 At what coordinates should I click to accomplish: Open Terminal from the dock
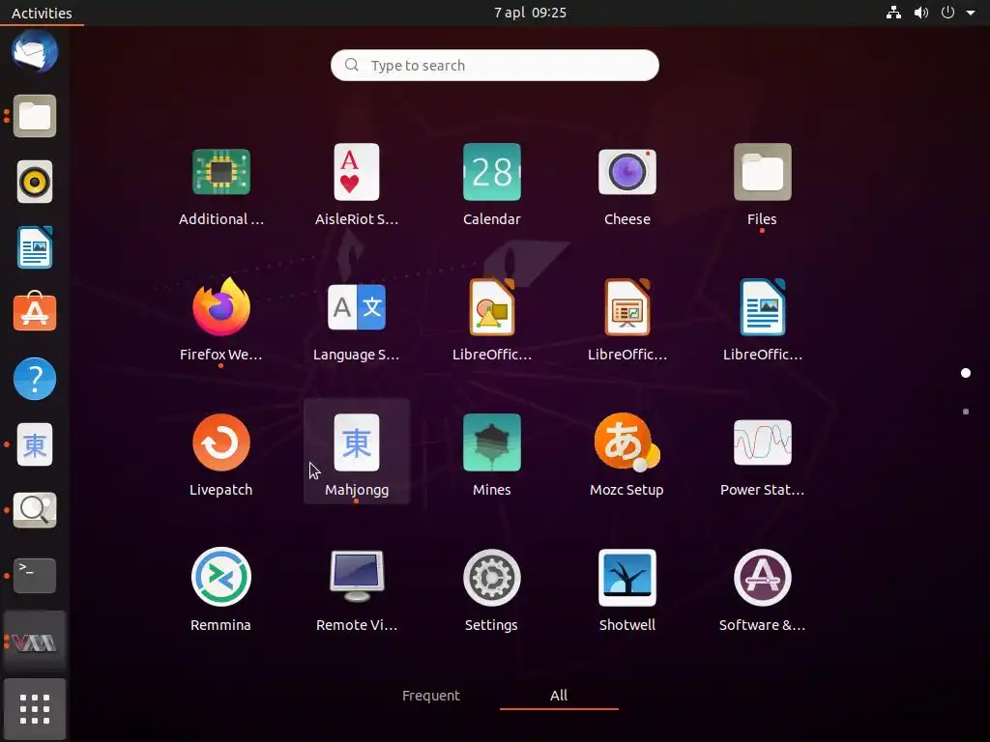(x=35, y=576)
